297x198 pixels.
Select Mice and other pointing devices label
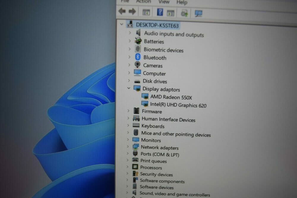(x=176, y=134)
